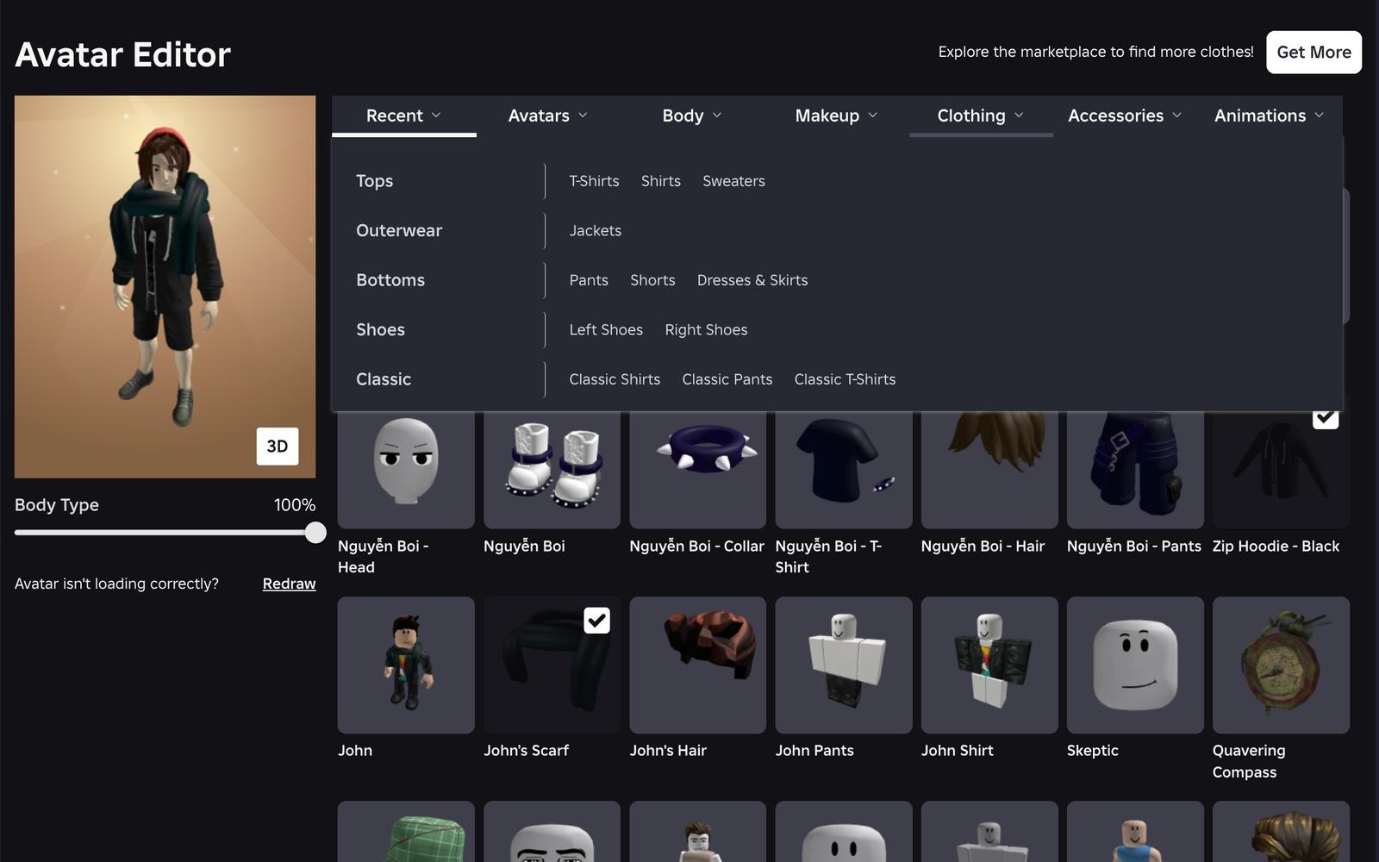This screenshot has width=1379, height=862.
Task: Go to Dresses & Skirts
Action: pos(752,280)
